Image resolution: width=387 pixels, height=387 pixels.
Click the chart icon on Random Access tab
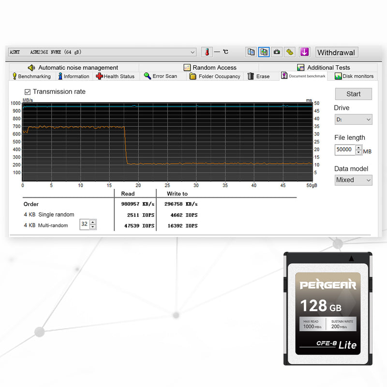point(187,67)
